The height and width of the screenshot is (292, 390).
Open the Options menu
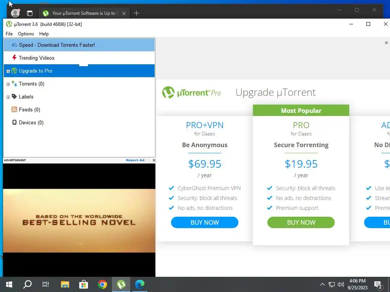point(26,34)
